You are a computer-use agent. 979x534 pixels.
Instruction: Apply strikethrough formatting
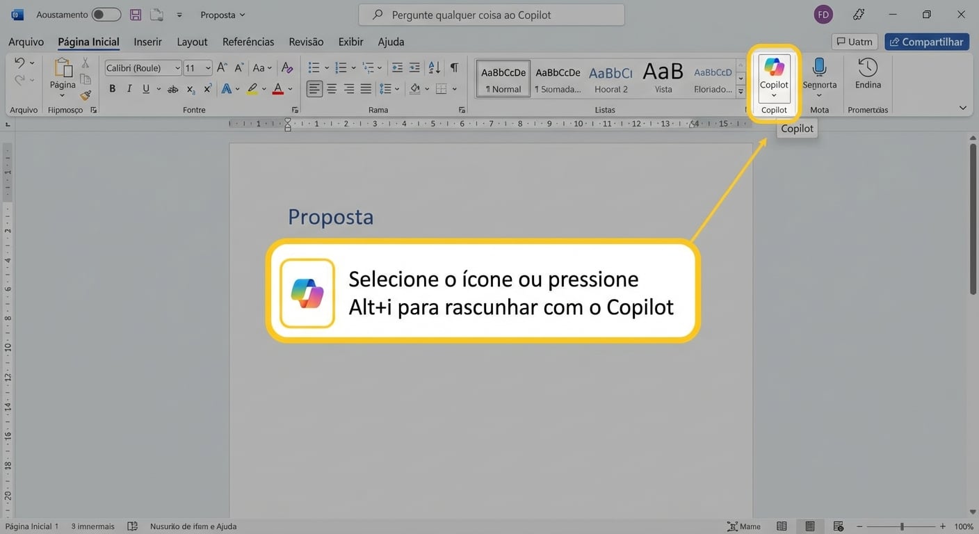[172, 88]
